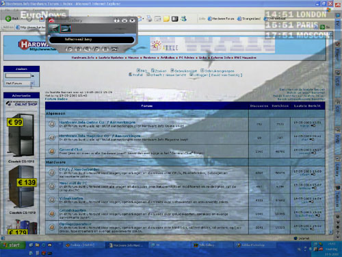Screen dimensions: 342x257
Task: Open Reviews in navigation bar
Action: [x=150, y=58]
